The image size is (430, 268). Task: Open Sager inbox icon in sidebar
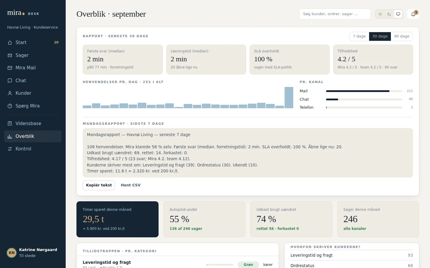click(x=10, y=55)
